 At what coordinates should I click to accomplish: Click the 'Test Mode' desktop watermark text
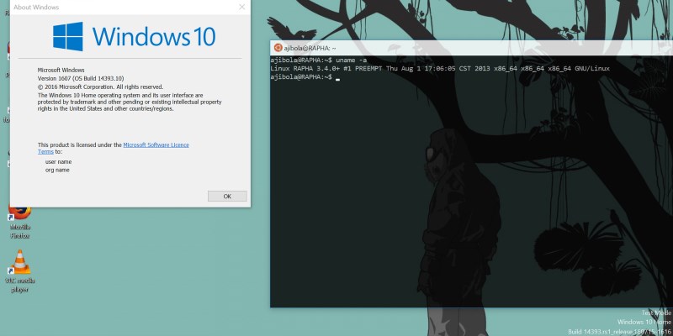coord(656,312)
